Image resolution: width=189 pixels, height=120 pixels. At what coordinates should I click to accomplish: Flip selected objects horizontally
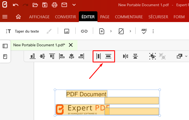coord(126,56)
